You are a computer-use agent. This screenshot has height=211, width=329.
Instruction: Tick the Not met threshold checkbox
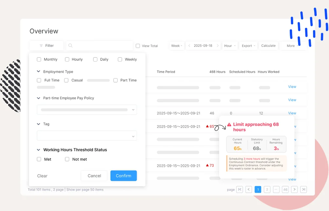click(67, 159)
